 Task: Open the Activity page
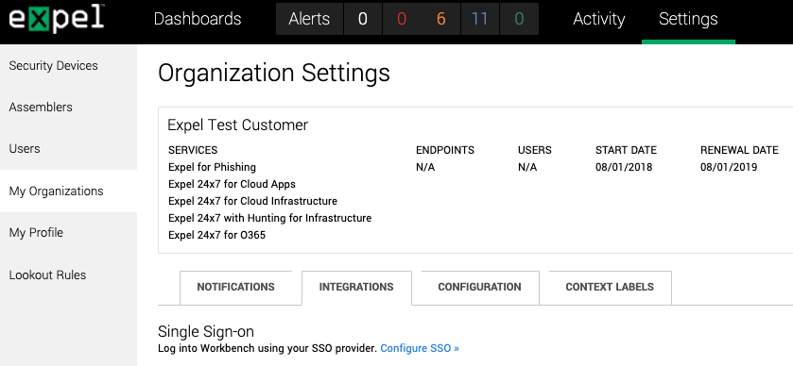click(599, 19)
